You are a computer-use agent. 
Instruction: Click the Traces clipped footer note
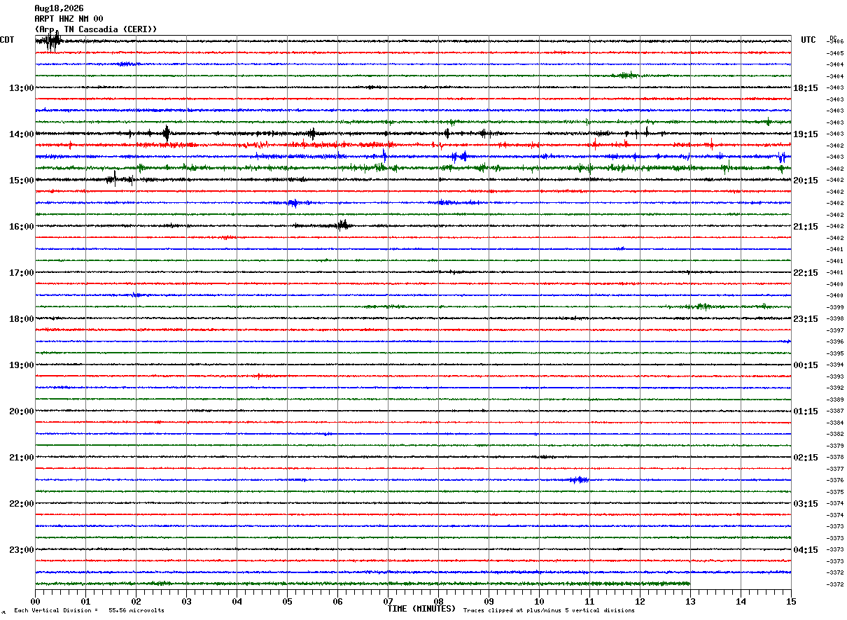[x=549, y=610]
